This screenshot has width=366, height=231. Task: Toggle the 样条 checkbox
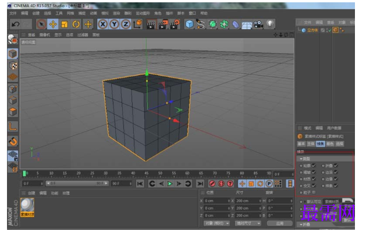click(x=336, y=186)
